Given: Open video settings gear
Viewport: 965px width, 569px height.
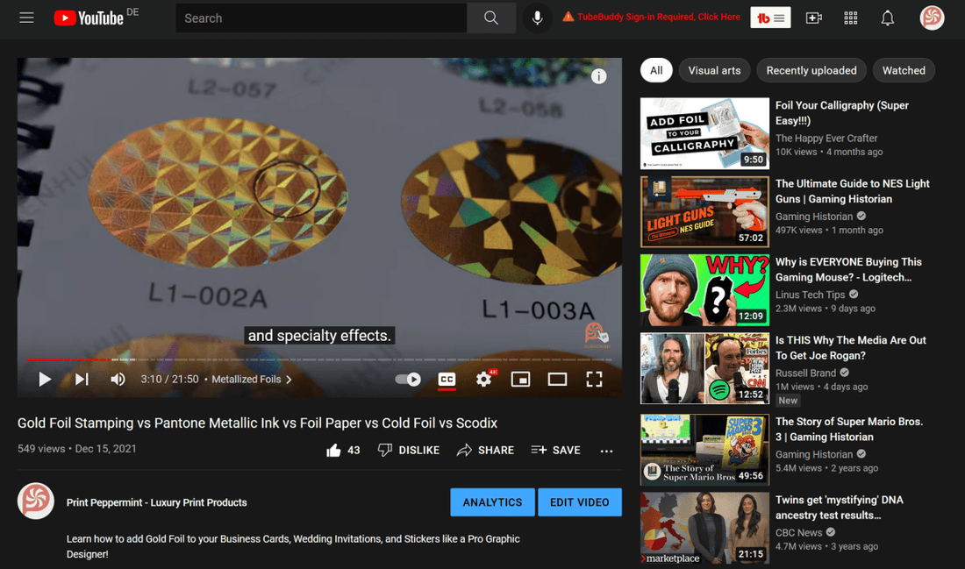Looking at the screenshot, I should click(x=483, y=380).
